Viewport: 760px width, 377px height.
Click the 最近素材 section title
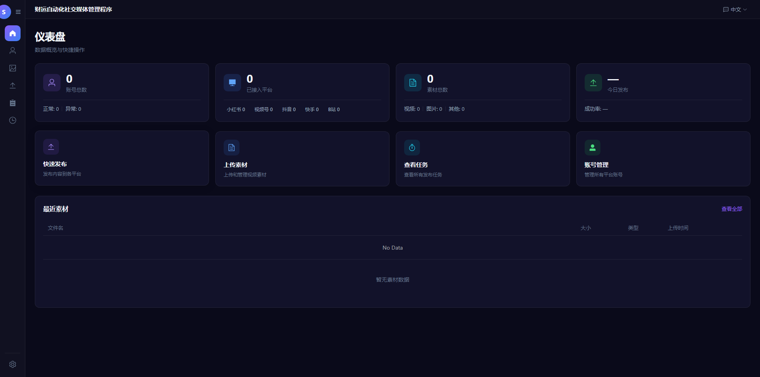pyautogui.click(x=56, y=209)
